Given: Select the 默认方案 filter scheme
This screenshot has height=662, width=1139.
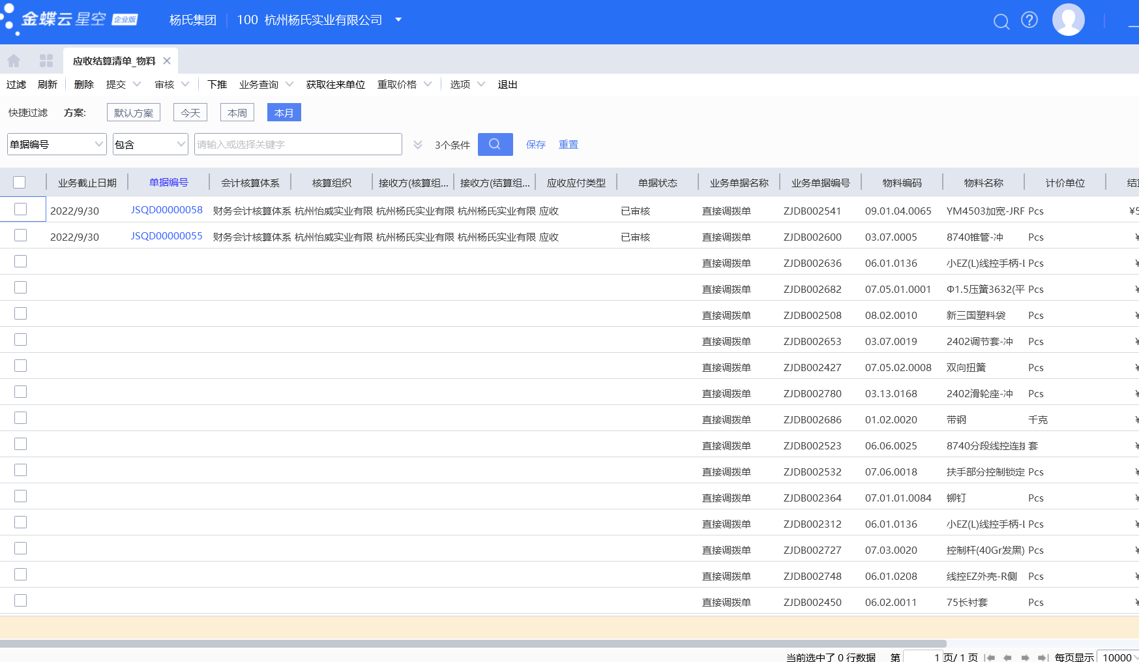Looking at the screenshot, I should click(134, 112).
